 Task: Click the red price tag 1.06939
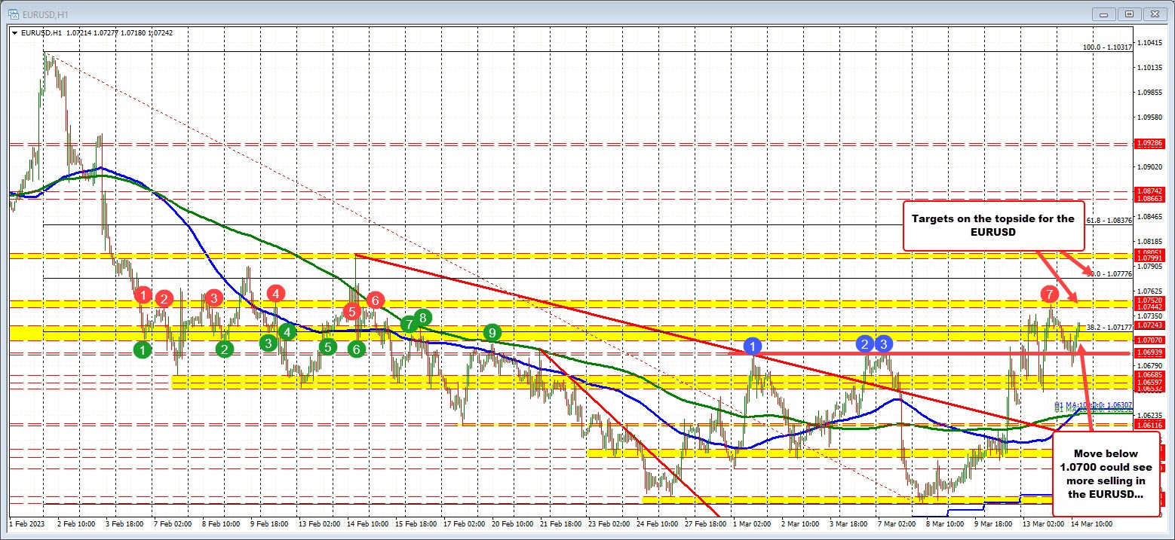point(1151,352)
